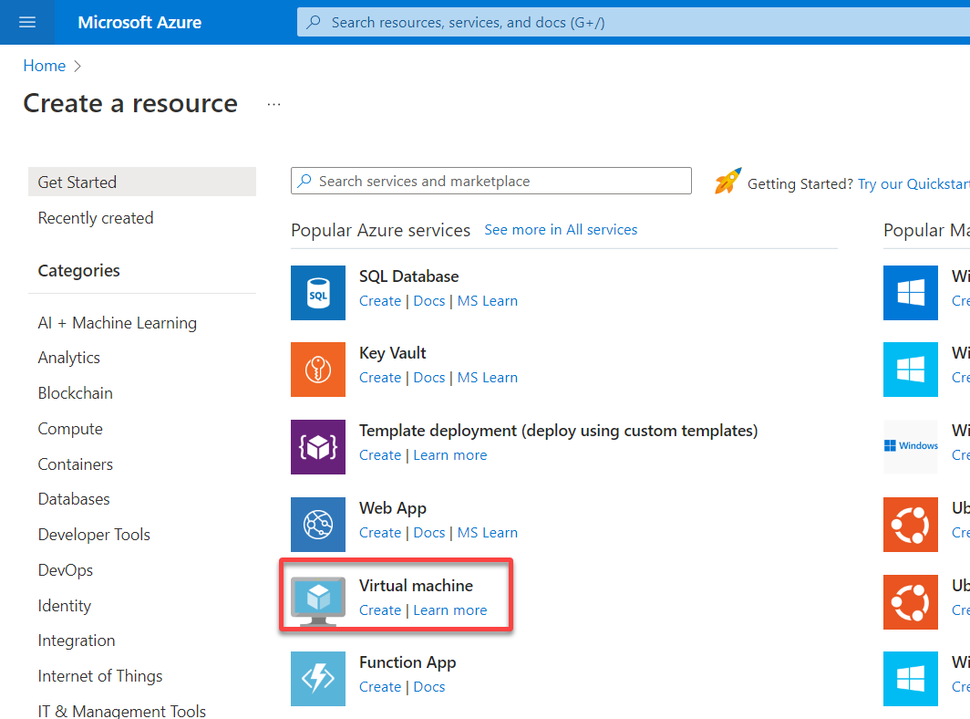Screen dimensions: 970x719
Task: Click the Ubuntu icon beside Virtual machine
Action: (x=911, y=602)
